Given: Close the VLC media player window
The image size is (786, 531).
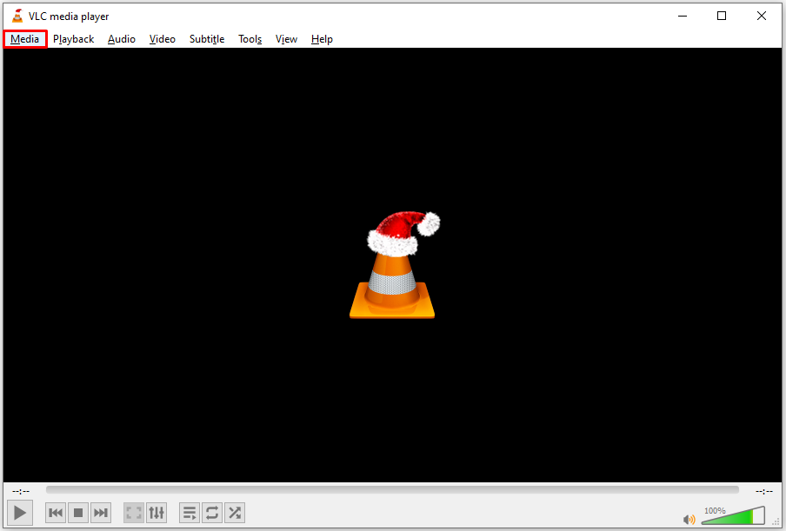Looking at the screenshot, I should [762, 16].
